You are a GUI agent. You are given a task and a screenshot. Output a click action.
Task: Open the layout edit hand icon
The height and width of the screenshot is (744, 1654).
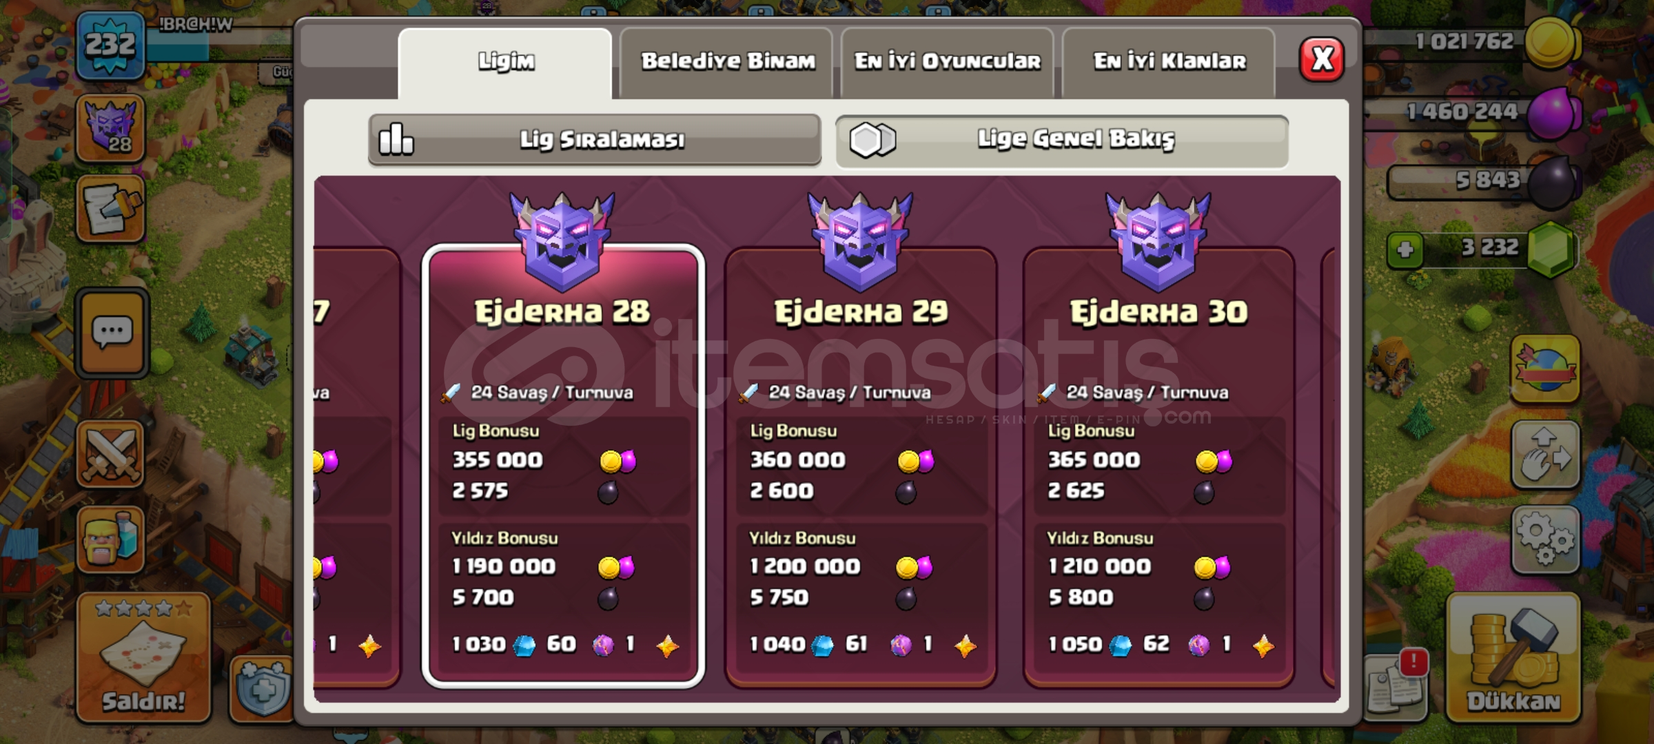tap(1546, 455)
